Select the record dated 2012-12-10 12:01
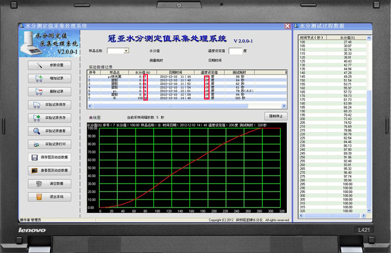This screenshot has height=253, width=391. coord(186,91)
